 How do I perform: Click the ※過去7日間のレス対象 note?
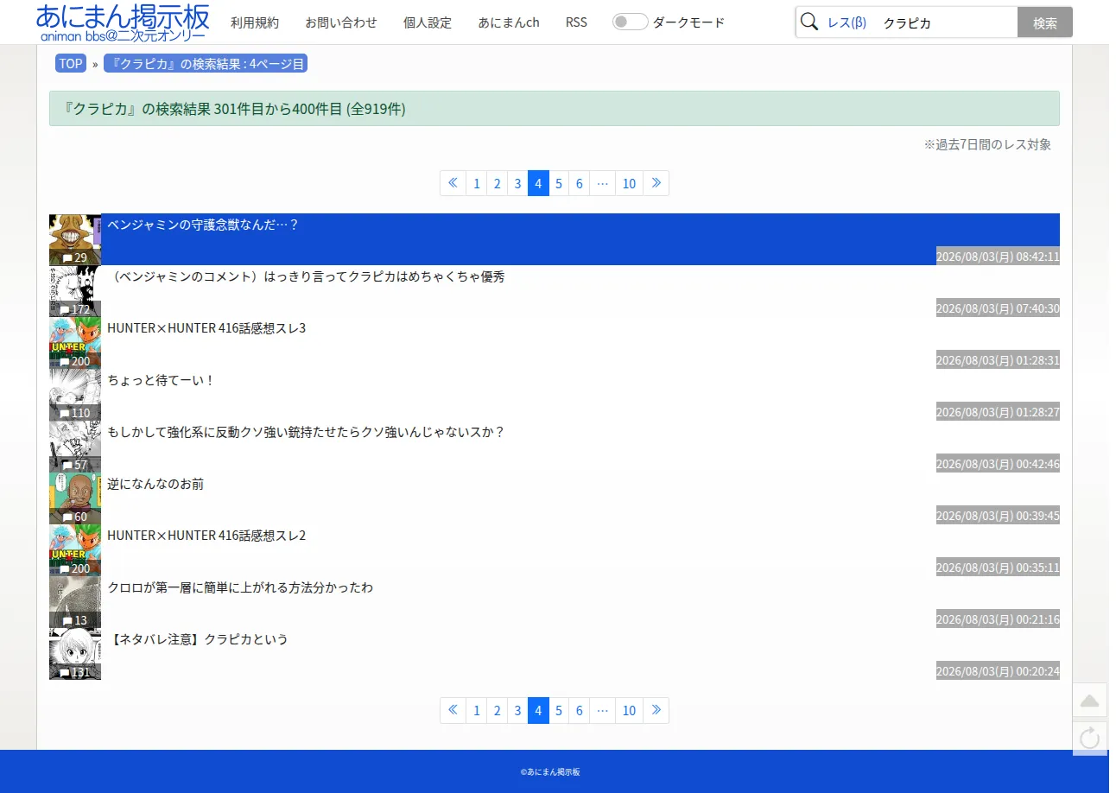987,144
